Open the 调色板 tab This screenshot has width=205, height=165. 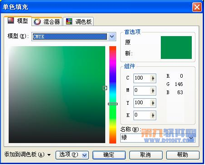[78, 21]
